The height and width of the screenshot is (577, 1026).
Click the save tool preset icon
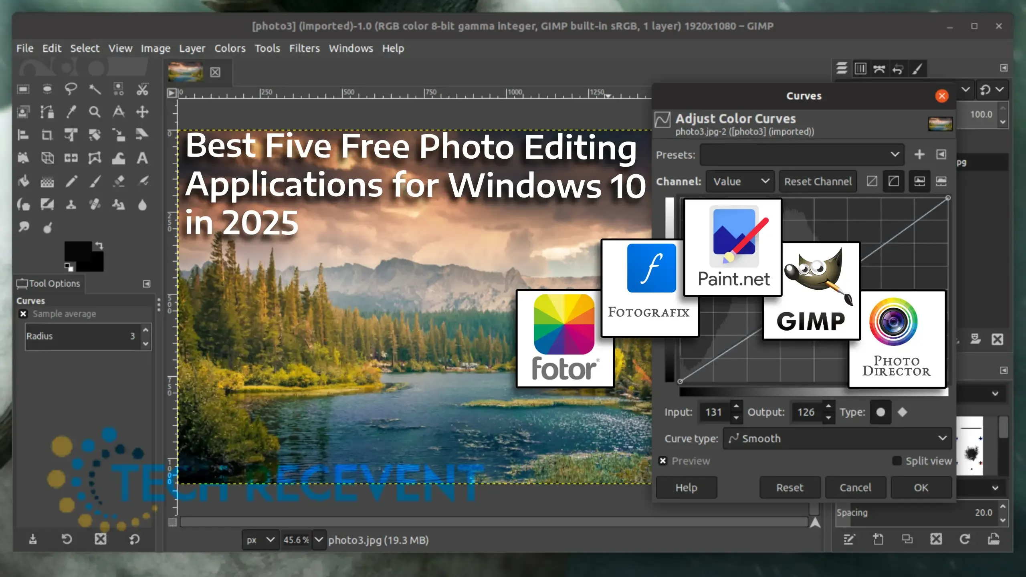pos(33,539)
